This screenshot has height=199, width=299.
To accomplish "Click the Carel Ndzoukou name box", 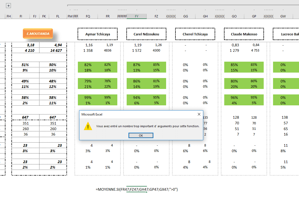I will [x=146, y=34].
